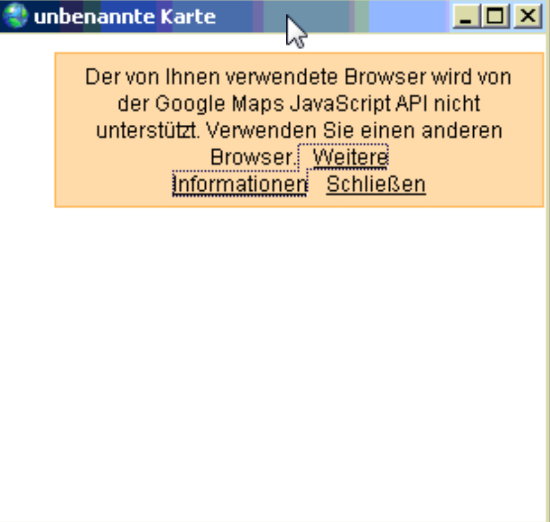This screenshot has width=550, height=522.
Task: Click the globe icon in title bar
Action: (15, 16)
